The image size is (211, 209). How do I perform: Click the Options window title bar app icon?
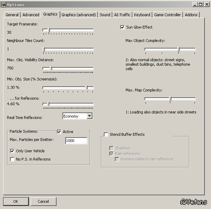coord(3,4)
